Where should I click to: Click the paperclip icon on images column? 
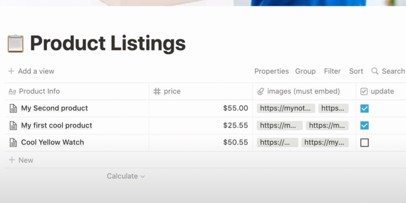(x=260, y=92)
